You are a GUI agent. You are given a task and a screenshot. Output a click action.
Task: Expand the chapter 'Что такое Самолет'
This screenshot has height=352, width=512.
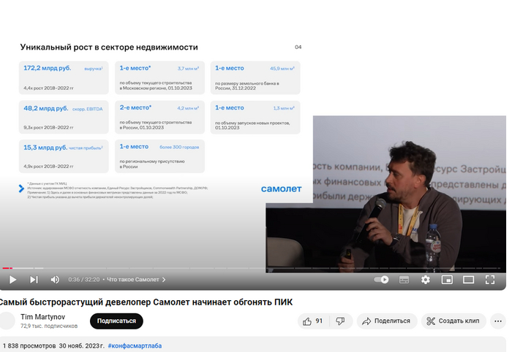point(137,280)
